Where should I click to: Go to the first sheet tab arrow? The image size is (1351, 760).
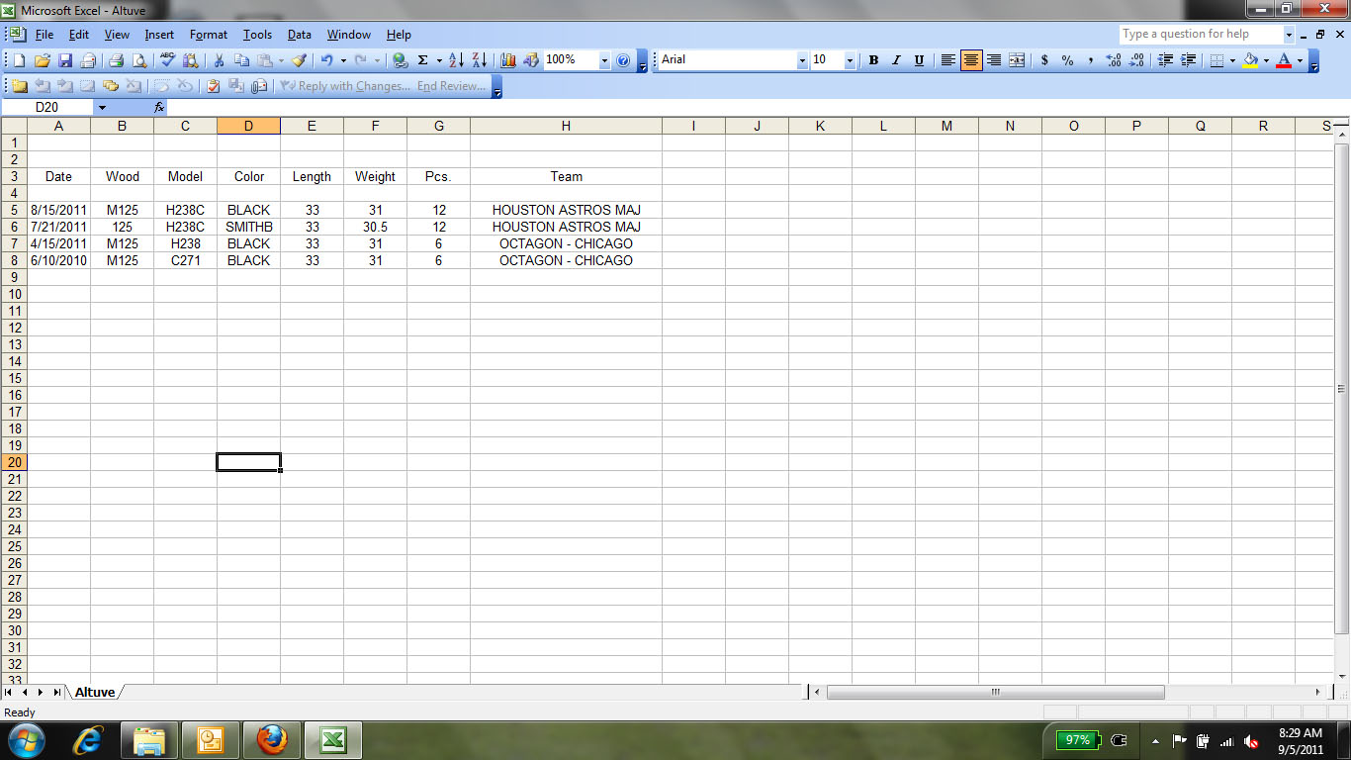point(10,693)
